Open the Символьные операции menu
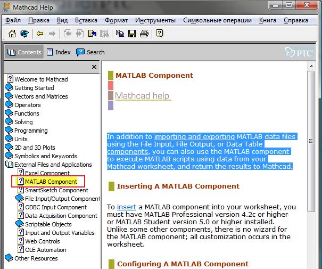The height and width of the screenshot is (269, 322). [218, 20]
